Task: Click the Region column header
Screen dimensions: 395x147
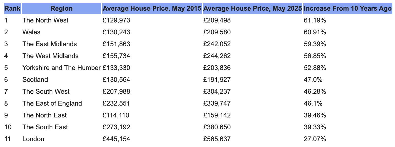Action: 62,9
